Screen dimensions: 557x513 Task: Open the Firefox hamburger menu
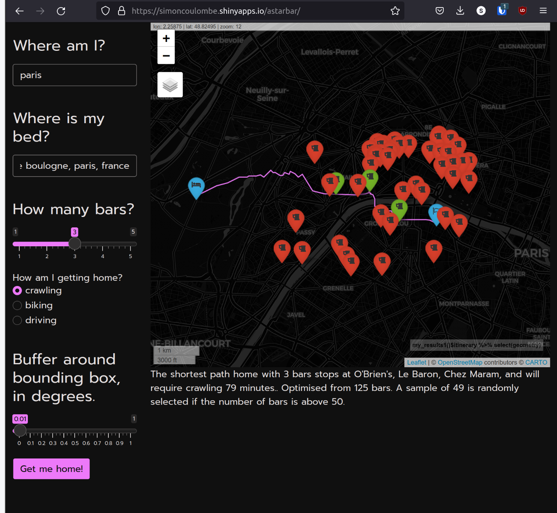tap(543, 11)
